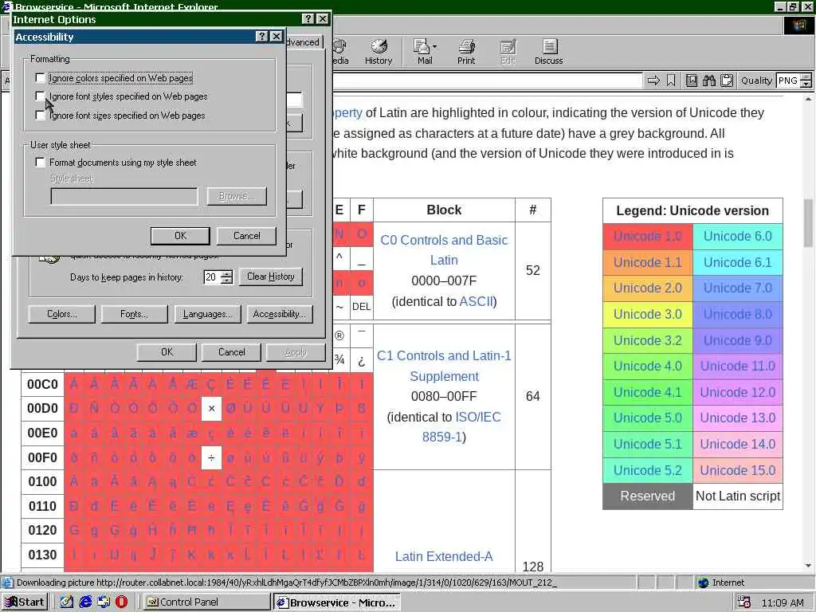816x612 pixels.
Task: Click the Go arrow next to address bar
Action: pyautogui.click(x=653, y=80)
